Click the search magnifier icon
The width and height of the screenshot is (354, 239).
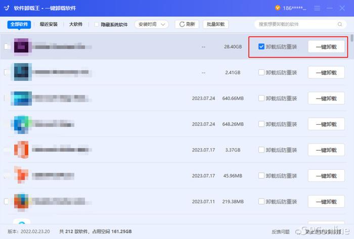(x=340, y=24)
